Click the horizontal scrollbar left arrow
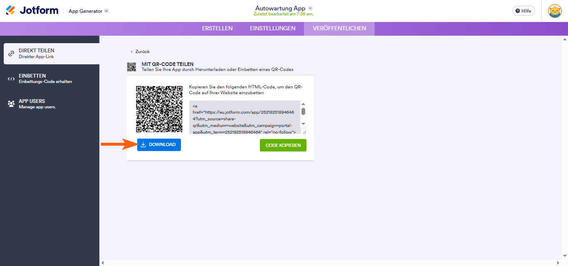The width and height of the screenshot is (568, 266). coord(103,263)
